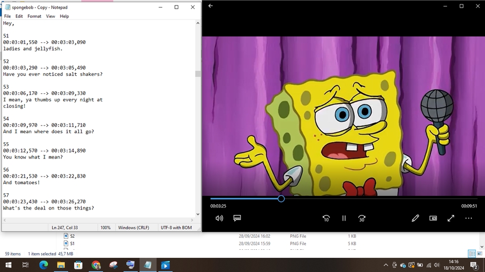485x272 pixels.
Task: Open the battery status tray icon
Action: (420, 265)
